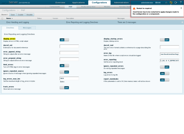Screen dimensions: 184x134
Task: Click the notifications warning triangle icon
Action: pyautogui.click(x=166, y=2)
